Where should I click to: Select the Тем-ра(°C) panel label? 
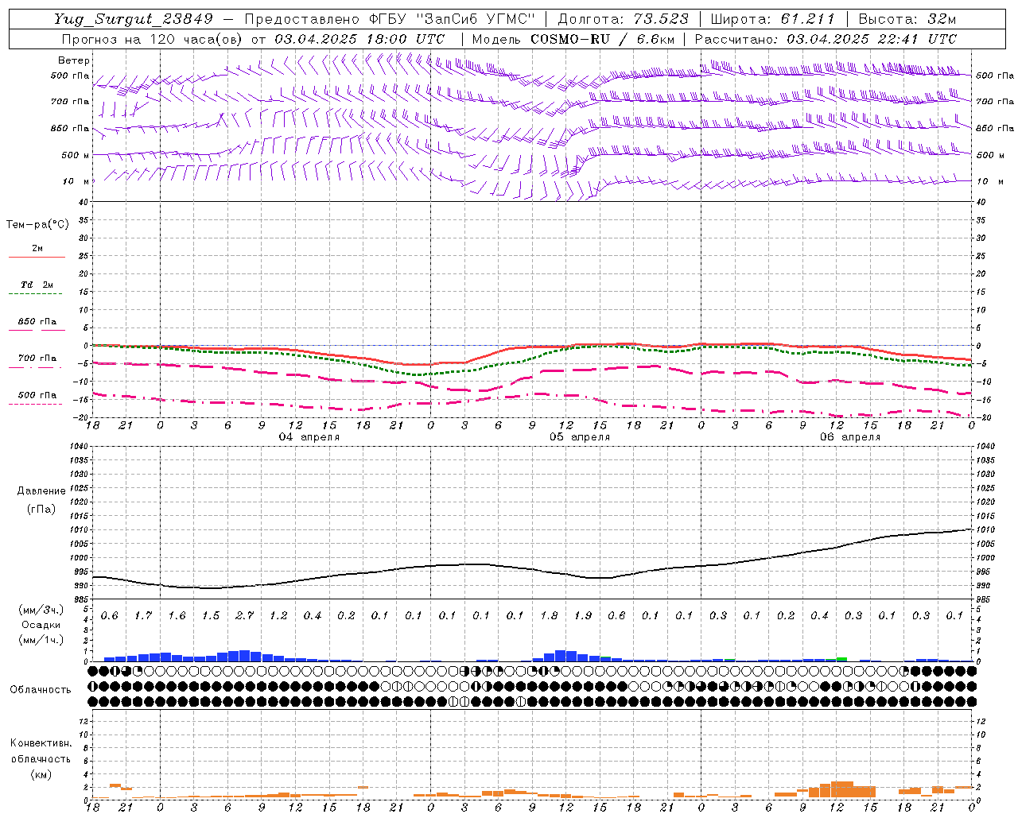37,225
